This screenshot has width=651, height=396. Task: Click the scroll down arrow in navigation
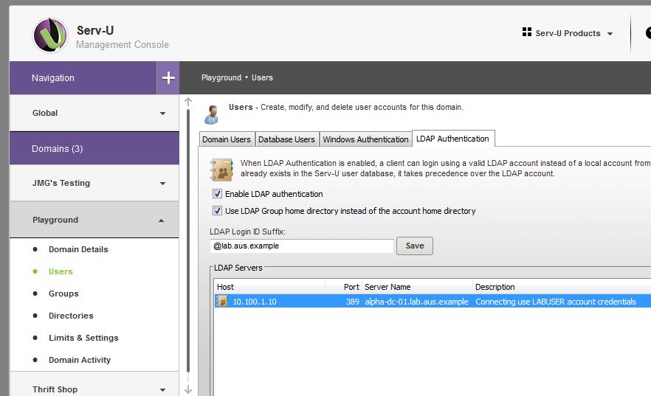point(188,389)
